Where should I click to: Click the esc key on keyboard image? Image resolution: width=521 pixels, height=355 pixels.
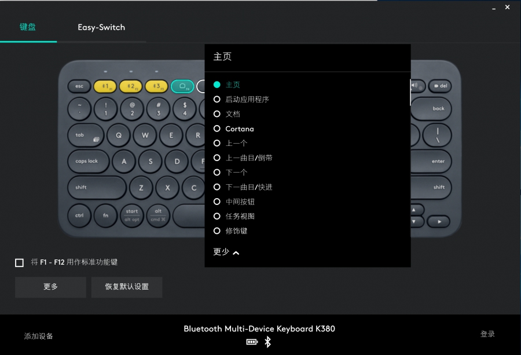point(79,86)
